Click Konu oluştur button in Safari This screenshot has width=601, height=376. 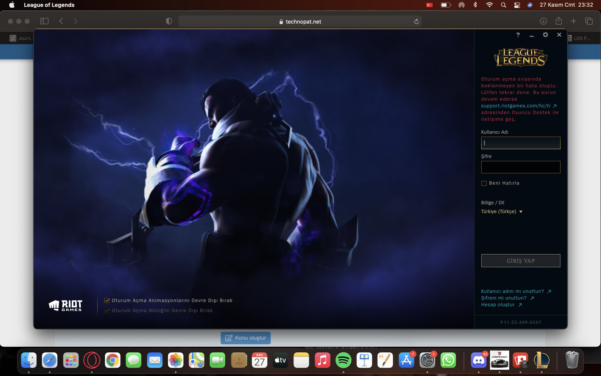(x=246, y=338)
